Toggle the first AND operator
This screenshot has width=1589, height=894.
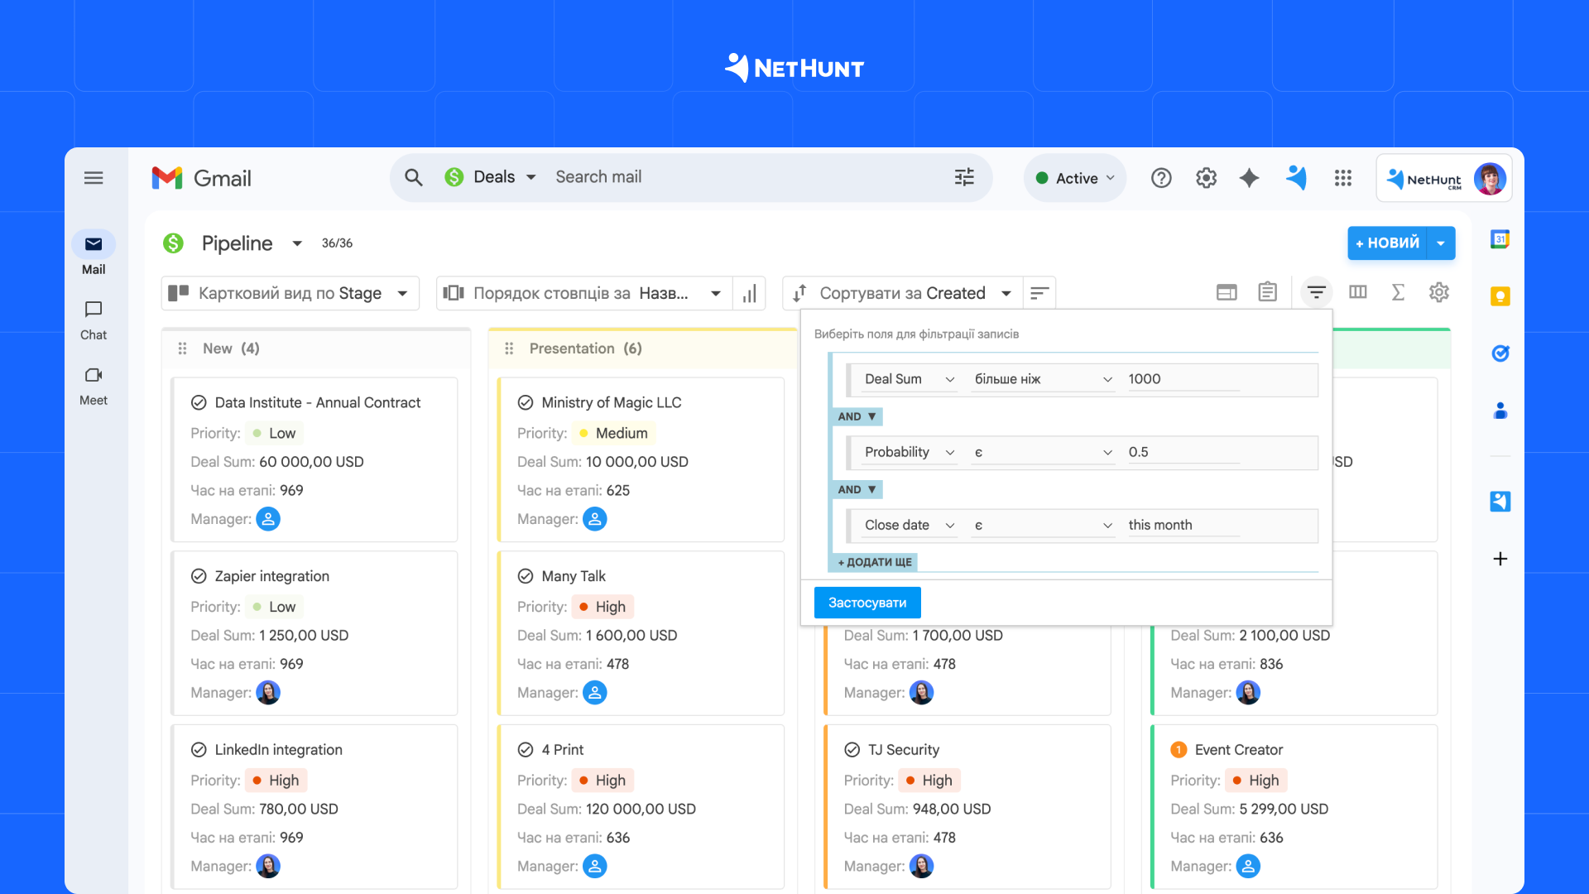tap(857, 416)
